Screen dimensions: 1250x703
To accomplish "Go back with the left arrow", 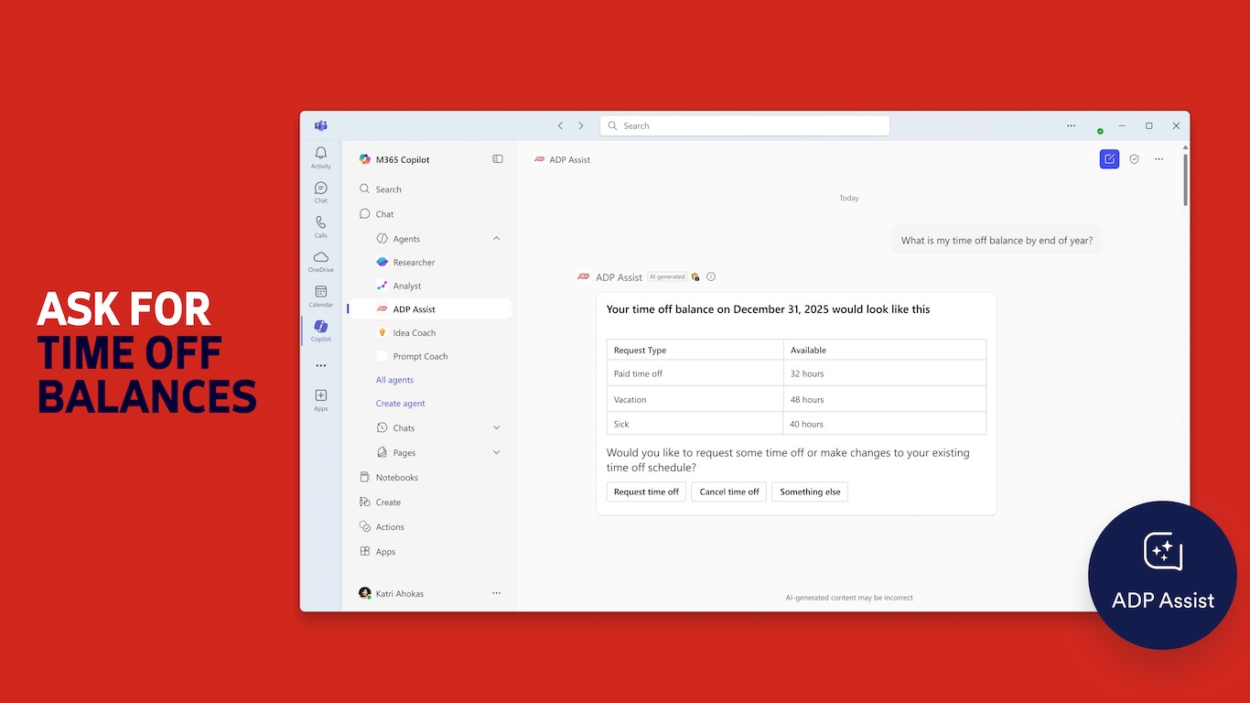I will 560,125.
